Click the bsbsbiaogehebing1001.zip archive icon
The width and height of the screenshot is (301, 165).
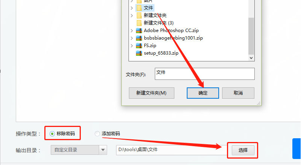tap(139, 38)
